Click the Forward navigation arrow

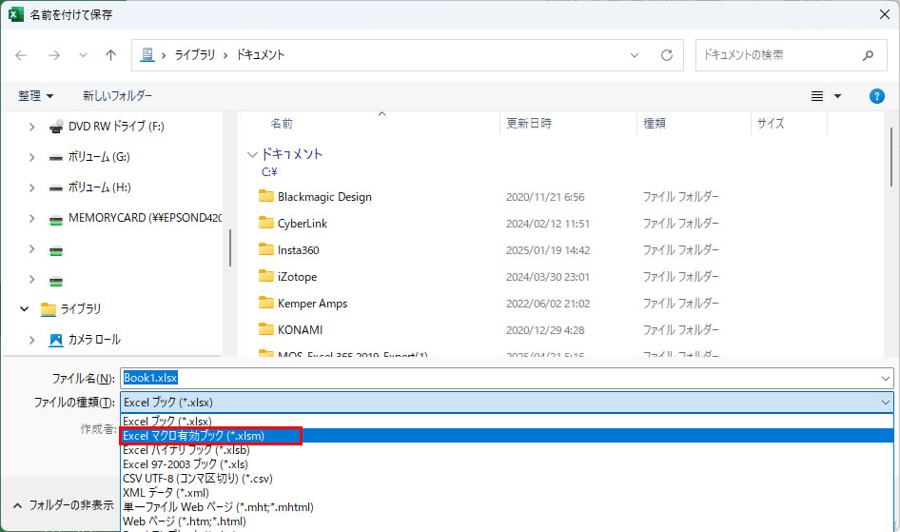(54, 55)
